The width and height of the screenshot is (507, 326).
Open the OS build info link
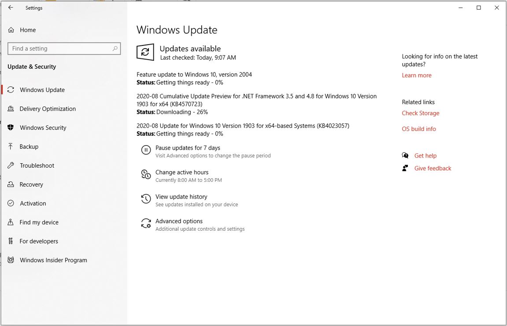tap(419, 129)
